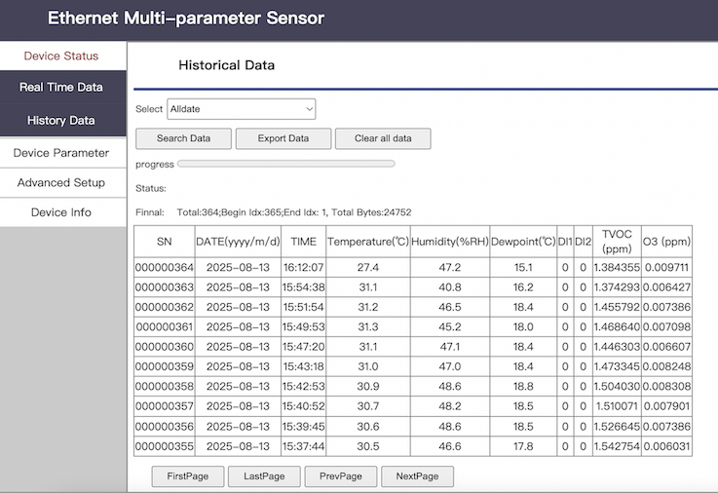The image size is (718, 493).
Task: Click the Search Data button
Action: (183, 138)
